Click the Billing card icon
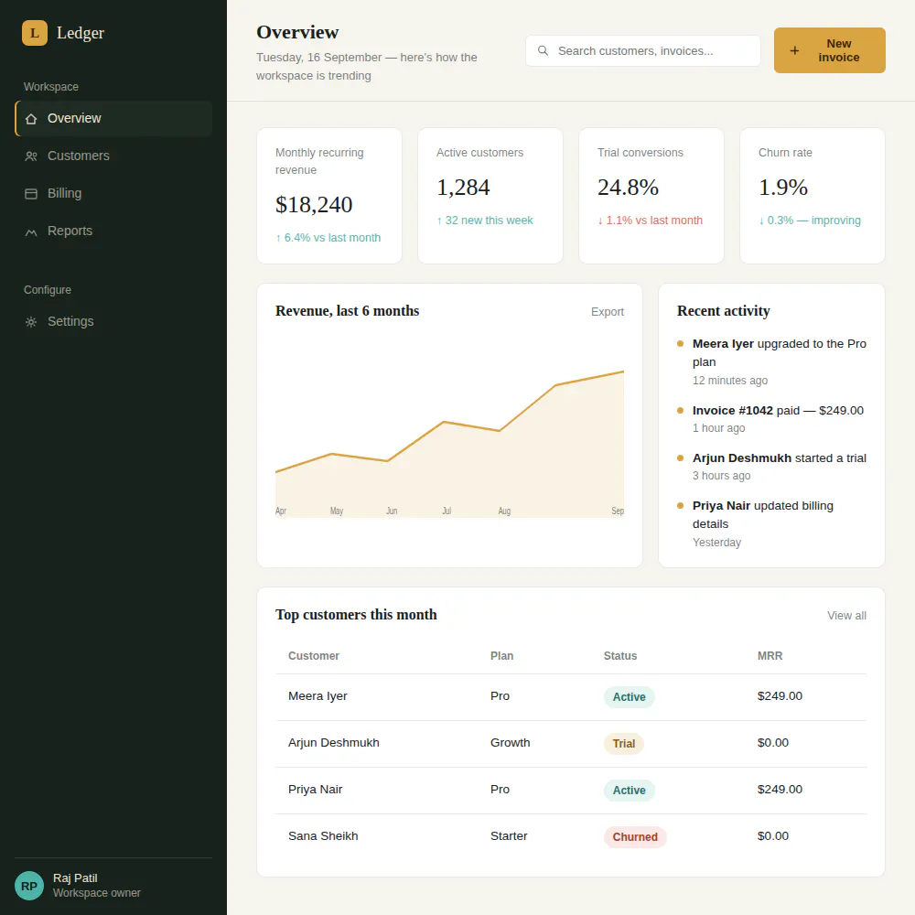915x915 pixels. (x=31, y=194)
